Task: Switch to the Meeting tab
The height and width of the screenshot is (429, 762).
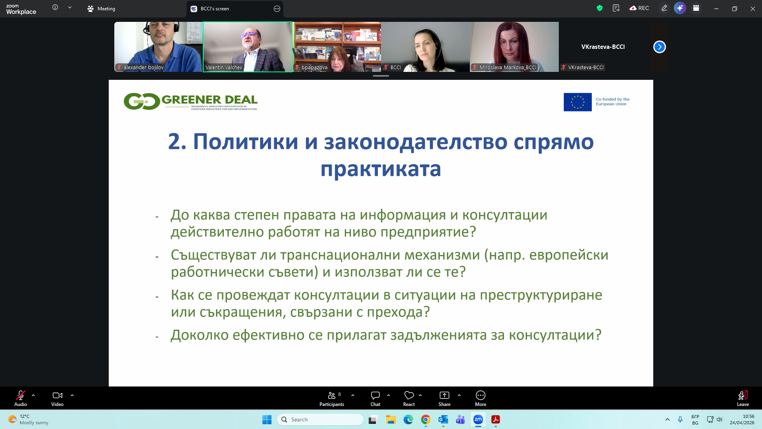Action: [101, 9]
